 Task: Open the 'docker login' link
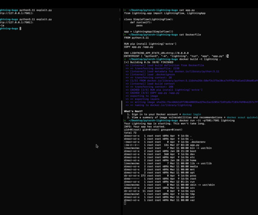click(191, 114)
